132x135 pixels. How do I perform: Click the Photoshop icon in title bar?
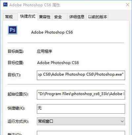pos(5,5)
